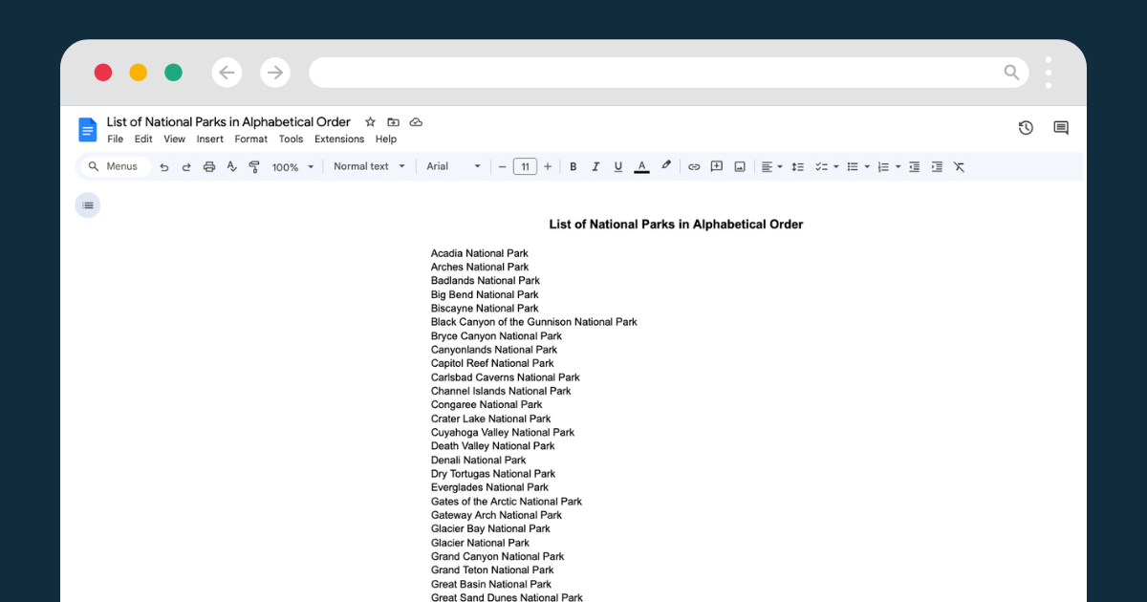
Task: Open text alignment options
Action: pos(771,167)
